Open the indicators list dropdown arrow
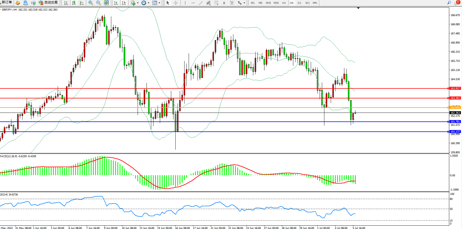Viewport: 462px width, 229px height. [138, 3]
